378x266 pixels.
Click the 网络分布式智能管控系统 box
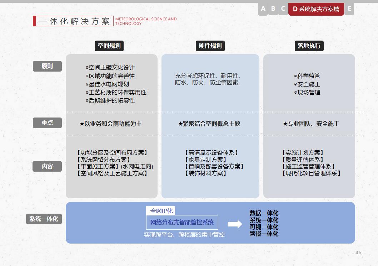[182, 223]
